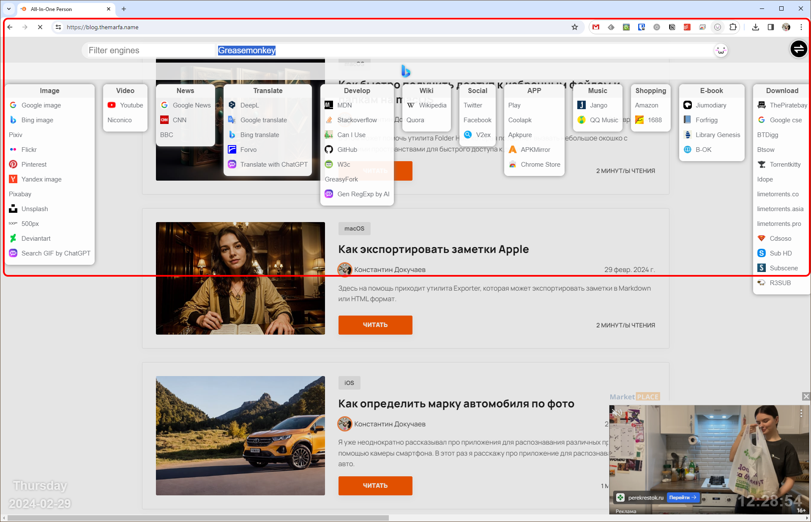Image resolution: width=811 pixels, height=522 pixels.
Task: Open Wikipedia engine
Action: click(x=426, y=105)
